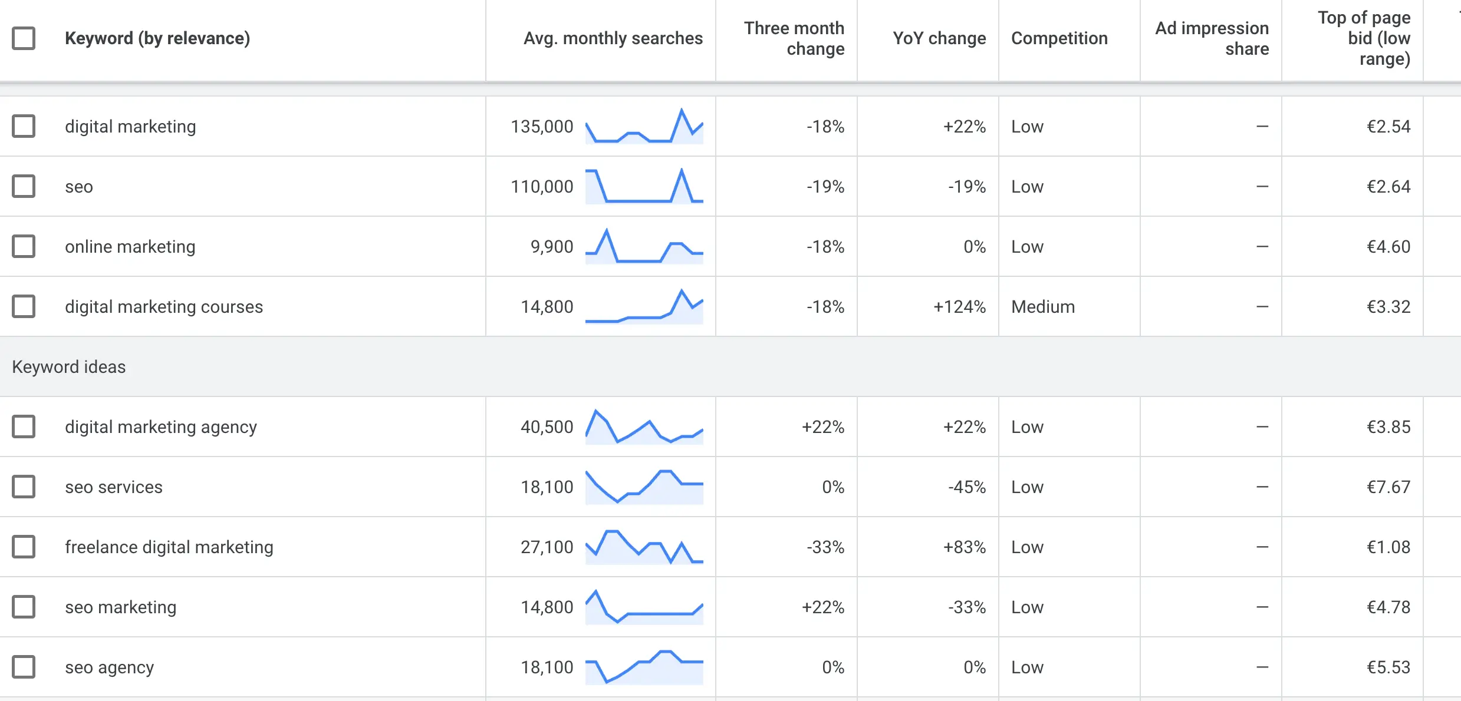The height and width of the screenshot is (701, 1461).
Task: Tick the seo agency checkbox
Action: (x=24, y=667)
